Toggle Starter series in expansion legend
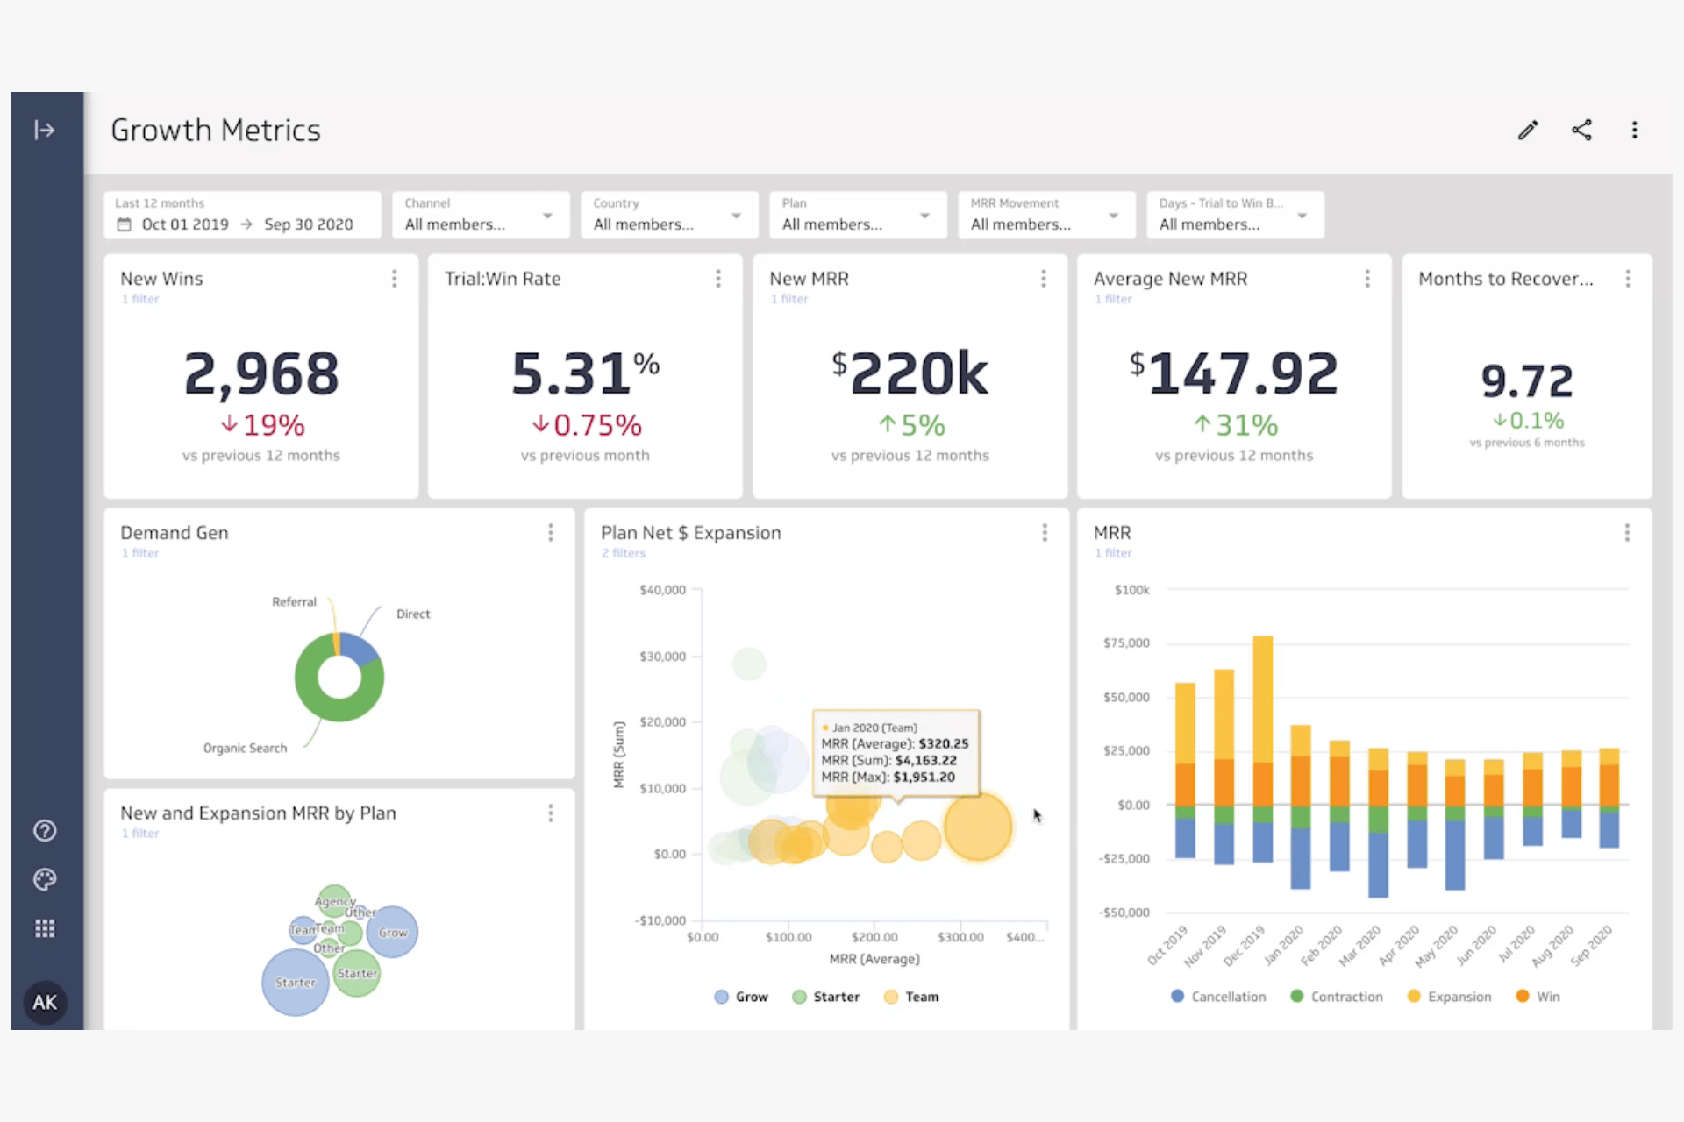 click(x=825, y=997)
